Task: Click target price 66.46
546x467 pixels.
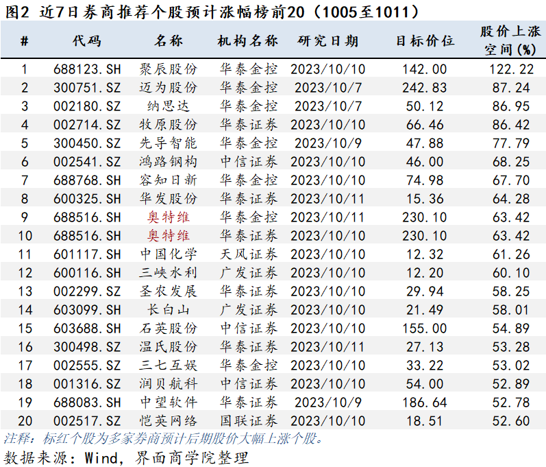Action: [425, 124]
